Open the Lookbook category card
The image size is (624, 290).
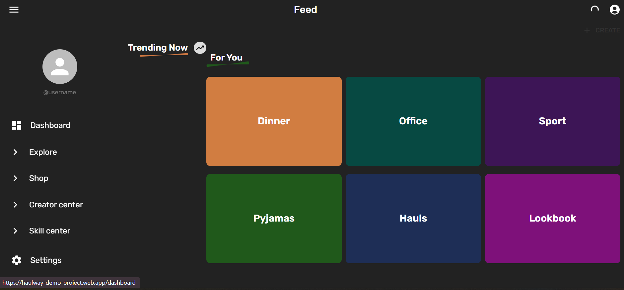(x=553, y=219)
